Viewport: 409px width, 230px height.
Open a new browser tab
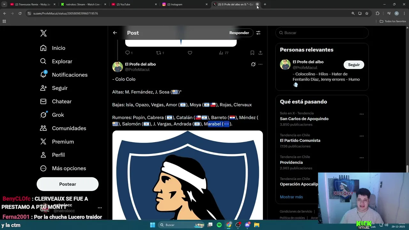point(265,4)
